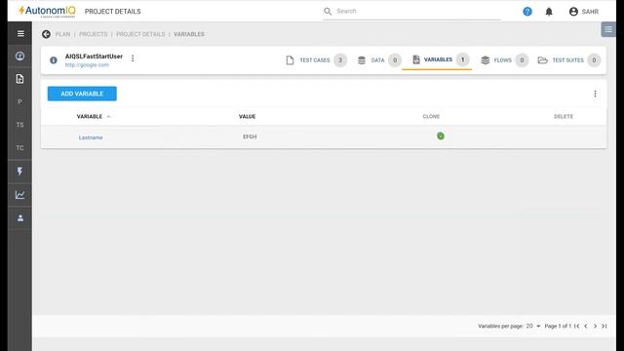Open the variables per page dropdown
This screenshot has height=351, width=624.
(x=533, y=326)
